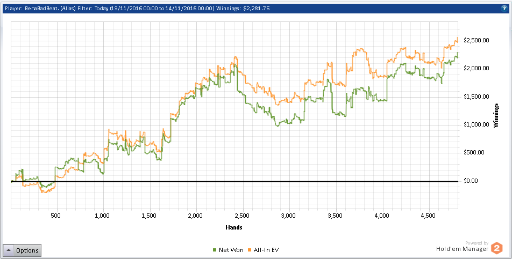
Task: Click the $500.00 axis label
Action: pyautogui.click(x=474, y=153)
